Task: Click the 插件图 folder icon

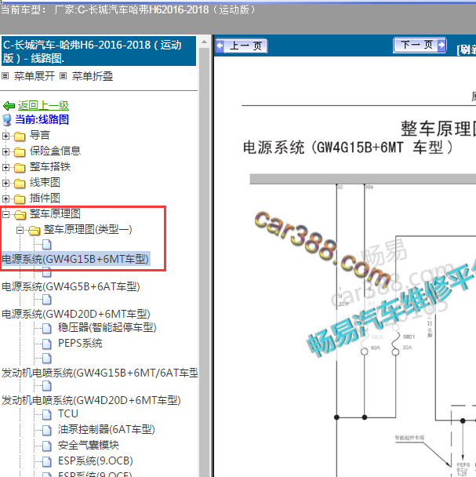Action: click(x=20, y=199)
